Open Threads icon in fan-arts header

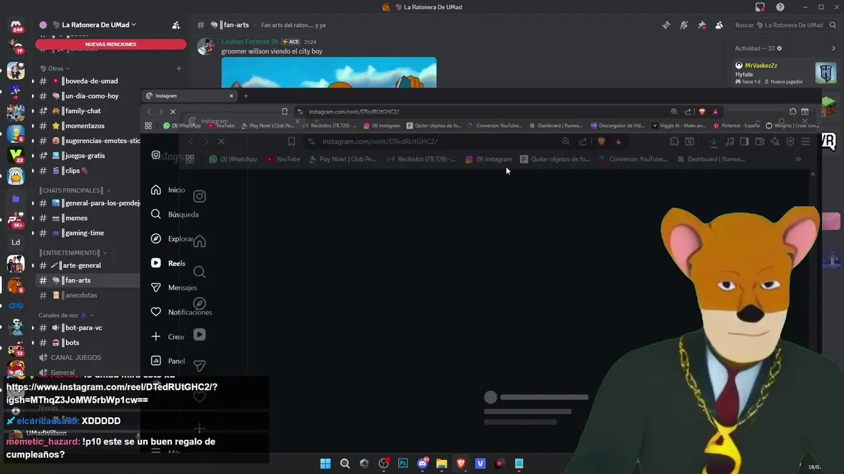(666, 25)
